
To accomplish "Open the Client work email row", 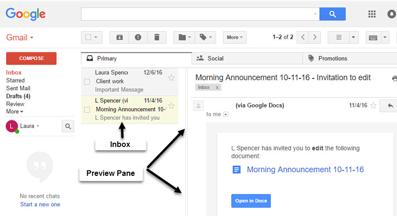I will point(130,81).
